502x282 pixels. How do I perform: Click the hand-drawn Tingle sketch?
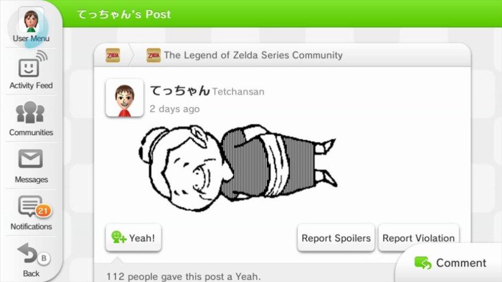(239, 168)
